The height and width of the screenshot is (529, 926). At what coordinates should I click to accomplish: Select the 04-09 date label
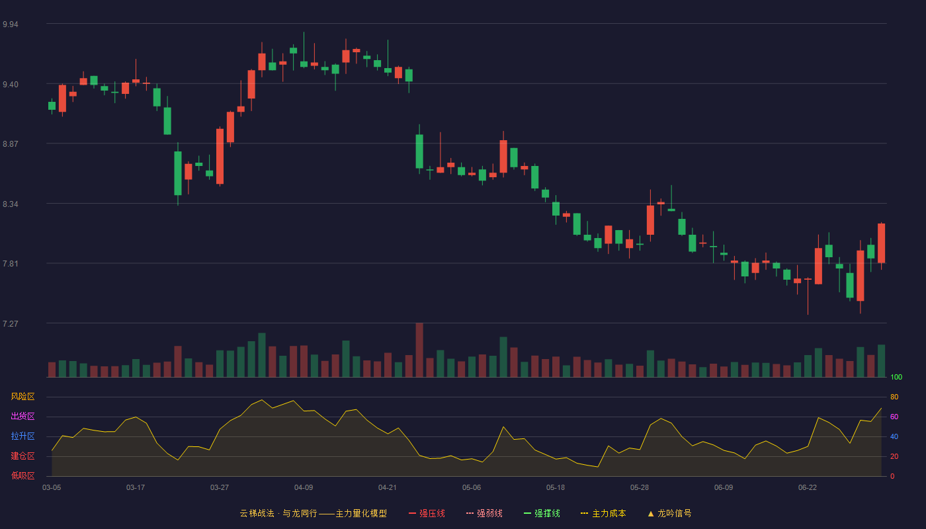304,487
